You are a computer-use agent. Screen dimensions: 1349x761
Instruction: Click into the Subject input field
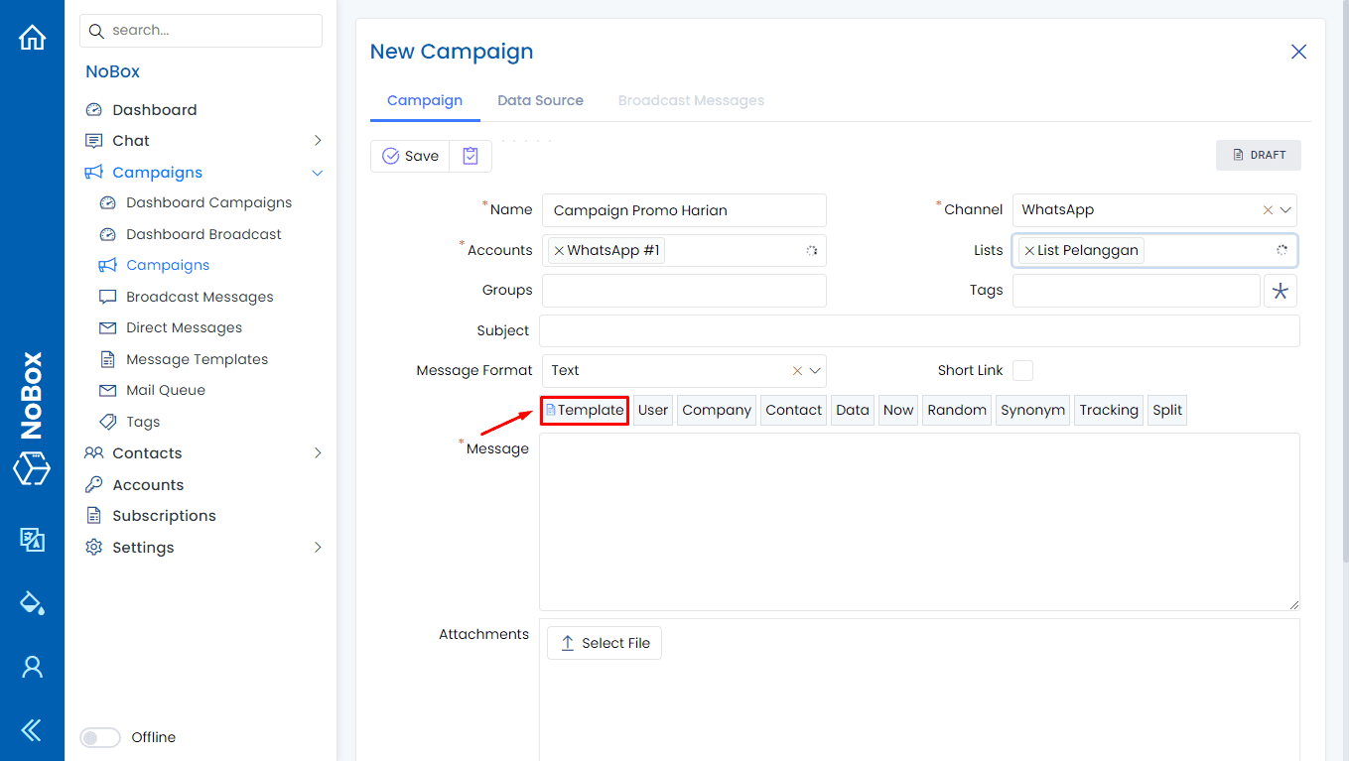click(x=918, y=331)
